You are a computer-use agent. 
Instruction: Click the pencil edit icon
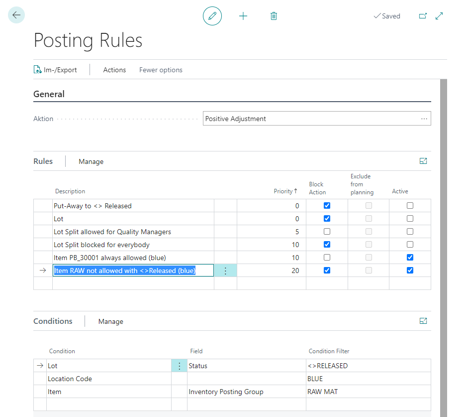pos(212,16)
